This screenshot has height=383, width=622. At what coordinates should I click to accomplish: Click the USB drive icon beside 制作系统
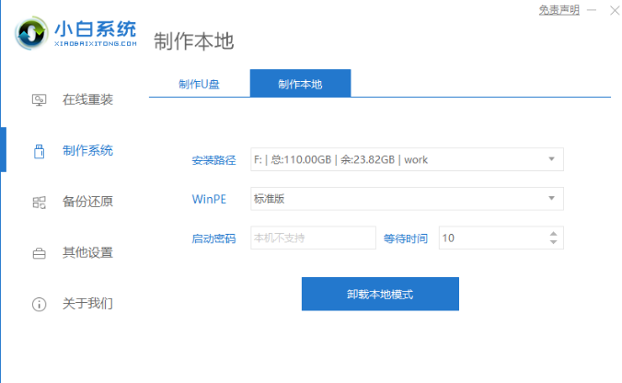pyautogui.click(x=39, y=150)
